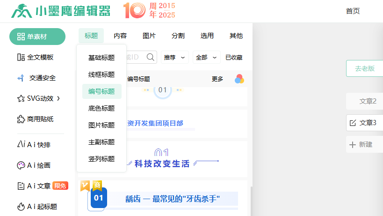Viewport: 383px width, 216px height.
Task: Switch to the 选用 tab
Action: coord(207,36)
